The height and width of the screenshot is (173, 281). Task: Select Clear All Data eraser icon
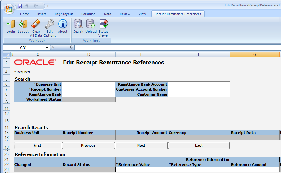click(36, 27)
